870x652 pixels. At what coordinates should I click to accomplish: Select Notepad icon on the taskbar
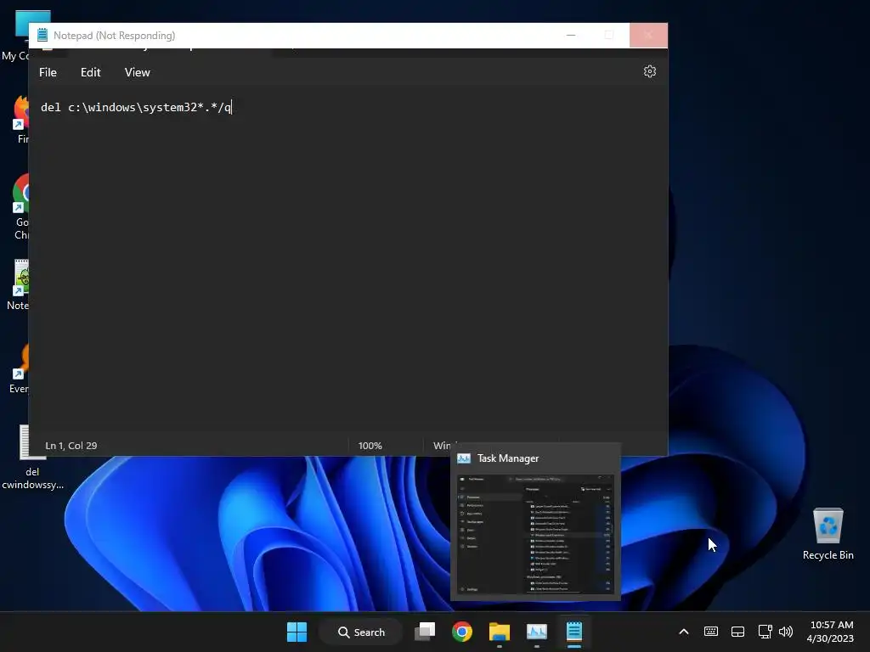pyautogui.click(x=573, y=632)
